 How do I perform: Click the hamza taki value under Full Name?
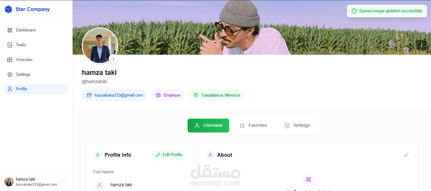click(x=121, y=185)
